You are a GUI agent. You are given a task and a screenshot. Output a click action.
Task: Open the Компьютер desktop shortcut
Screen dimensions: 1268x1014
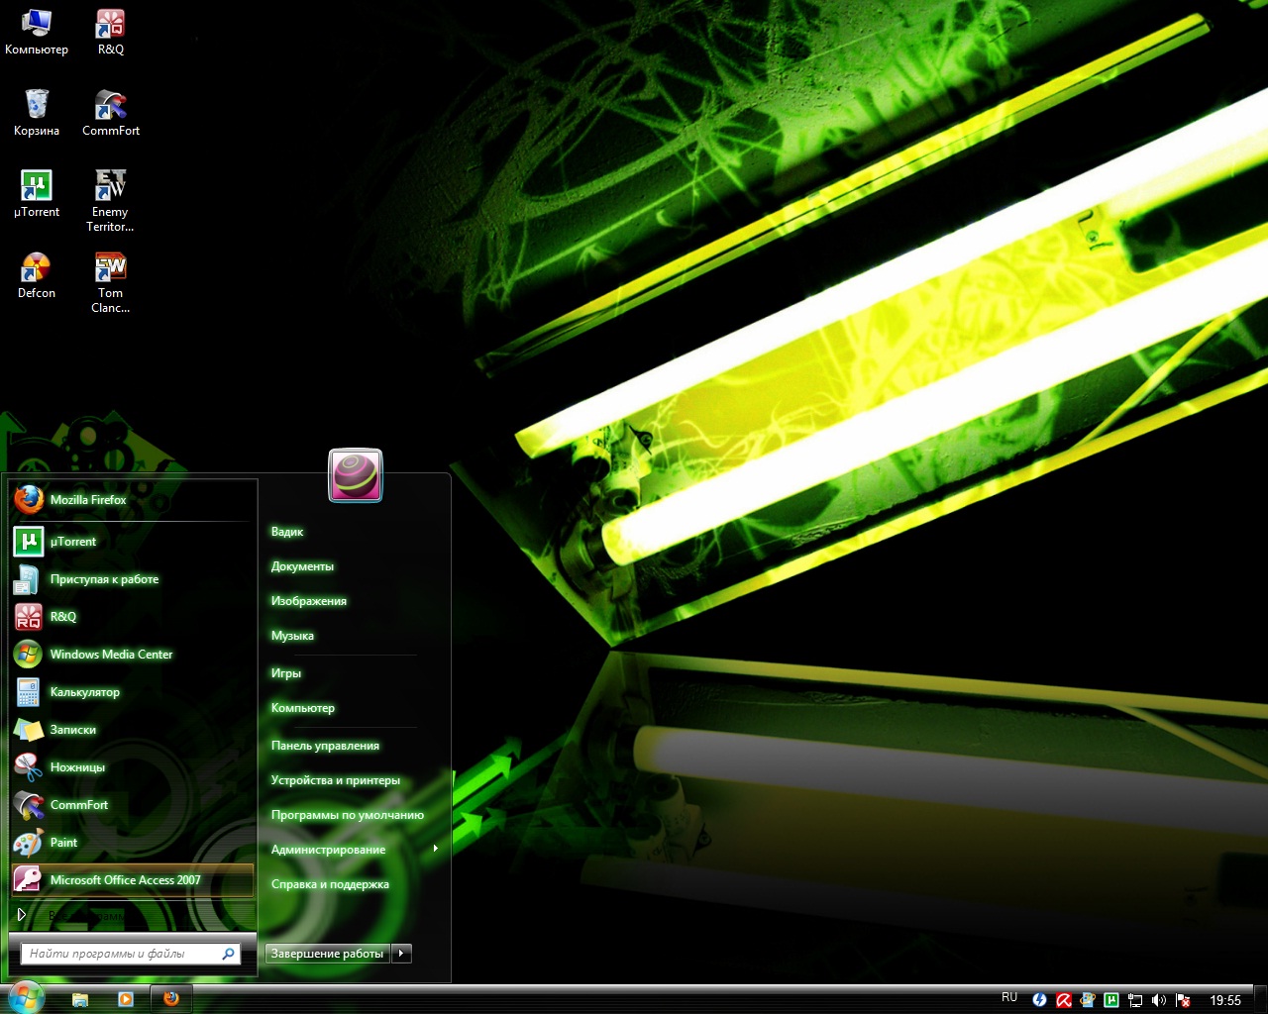click(x=37, y=32)
